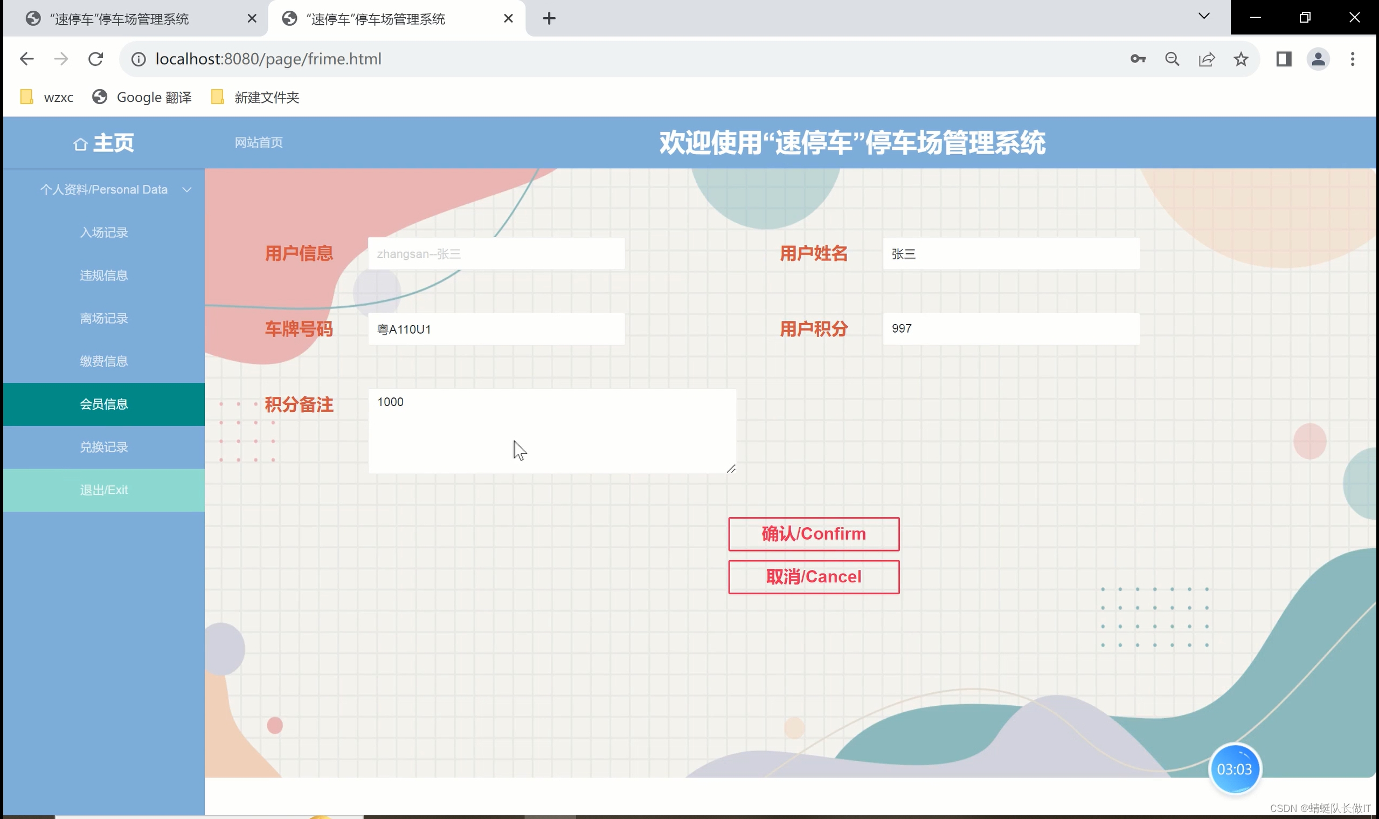1379x819 pixels.
Task: Select 会员信息 in the sidebar
Action: click(x=103, y=403)
